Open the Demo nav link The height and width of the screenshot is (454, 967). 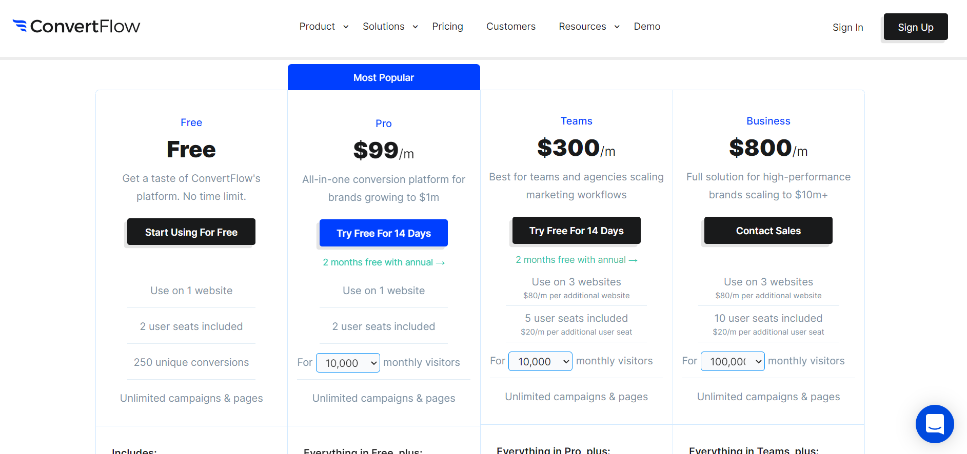[x=647, y=27]
